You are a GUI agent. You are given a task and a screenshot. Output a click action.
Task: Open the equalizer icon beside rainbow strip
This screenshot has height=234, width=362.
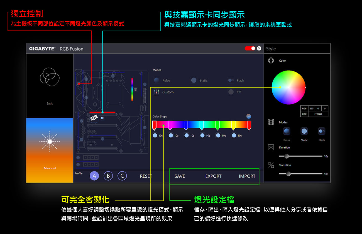point(136,89)
